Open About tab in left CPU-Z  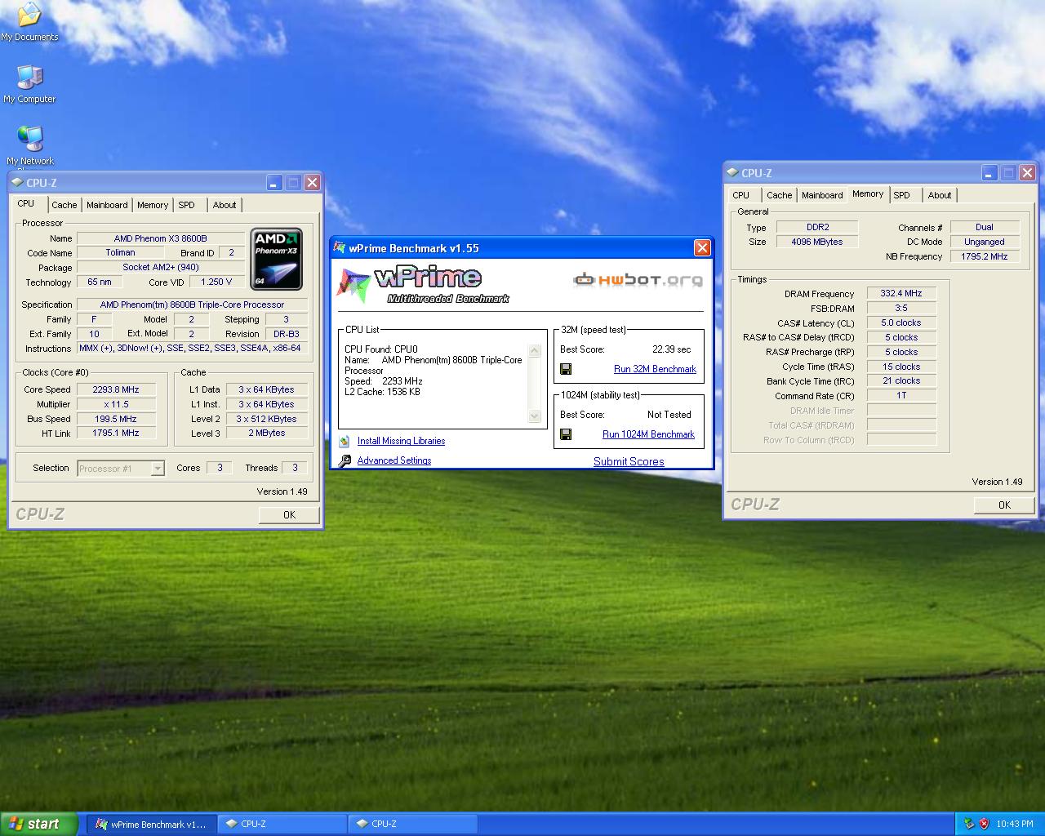pos(225,205)
